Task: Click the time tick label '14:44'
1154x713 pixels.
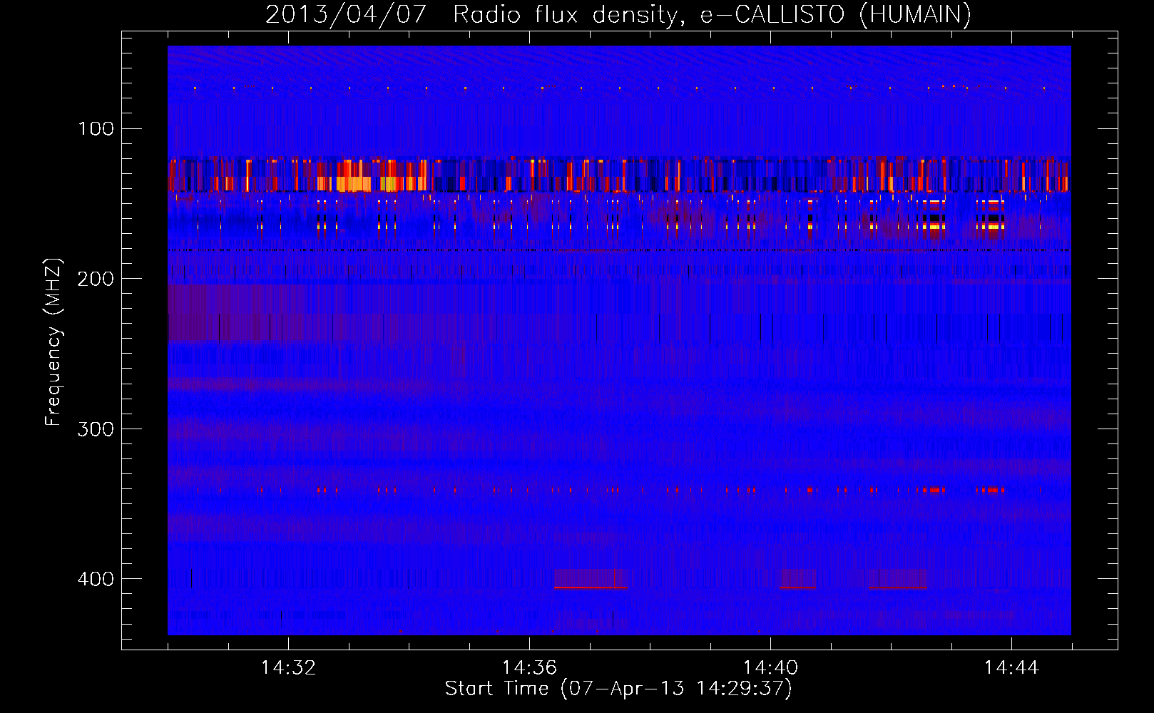Action: point(1011,668)
